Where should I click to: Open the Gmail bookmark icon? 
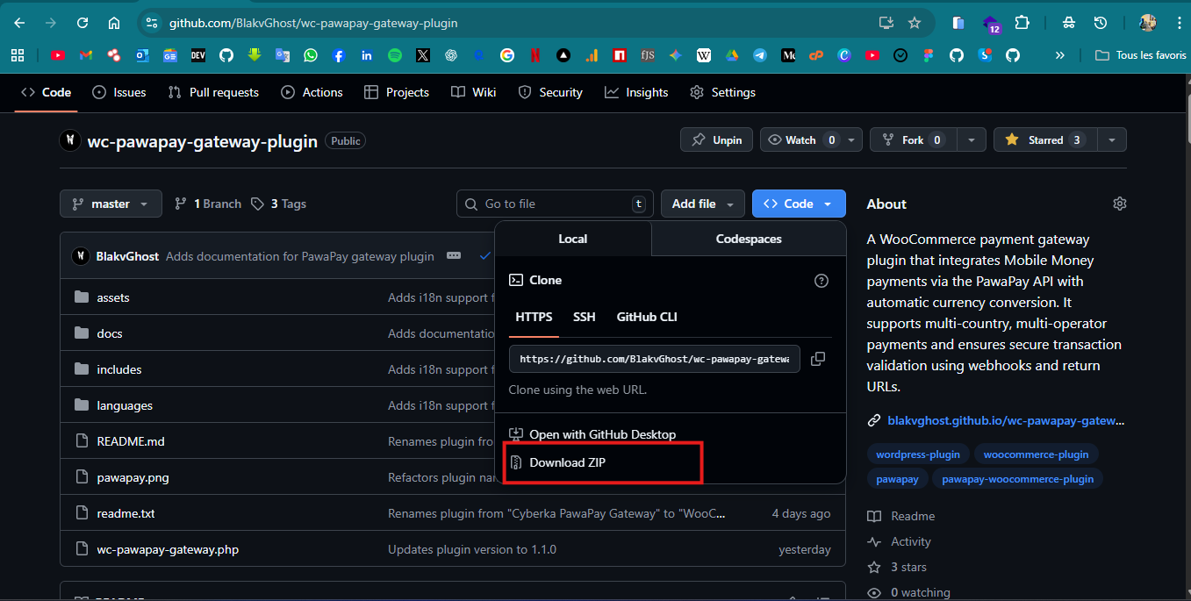pos(86,55)
